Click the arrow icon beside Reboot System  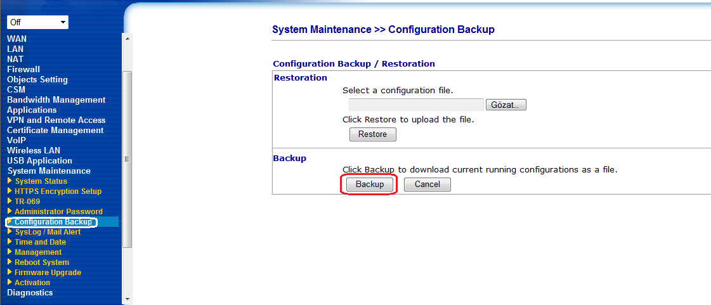tap(10, 263)
